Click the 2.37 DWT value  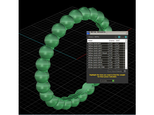point(118,46)
